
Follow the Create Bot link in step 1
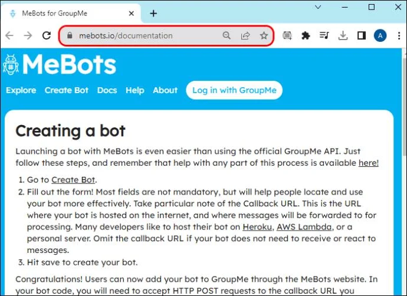[73, 180]
